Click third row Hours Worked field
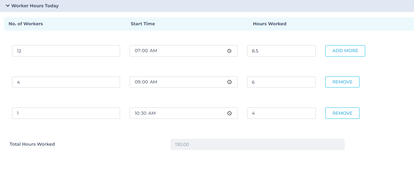 click(281, 113)
